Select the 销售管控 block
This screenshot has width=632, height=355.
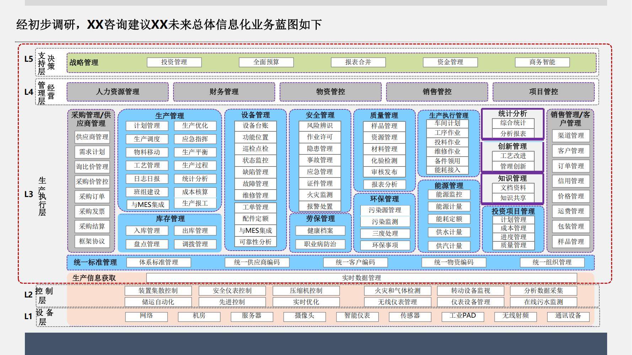pos(437,92)
